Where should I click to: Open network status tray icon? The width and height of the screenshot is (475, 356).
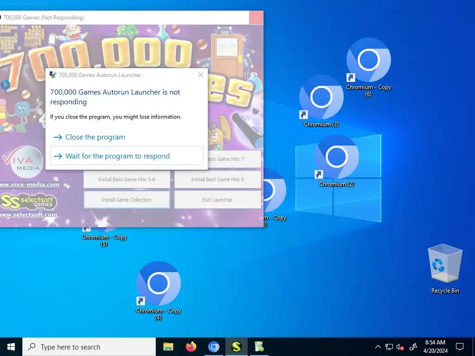389,347
